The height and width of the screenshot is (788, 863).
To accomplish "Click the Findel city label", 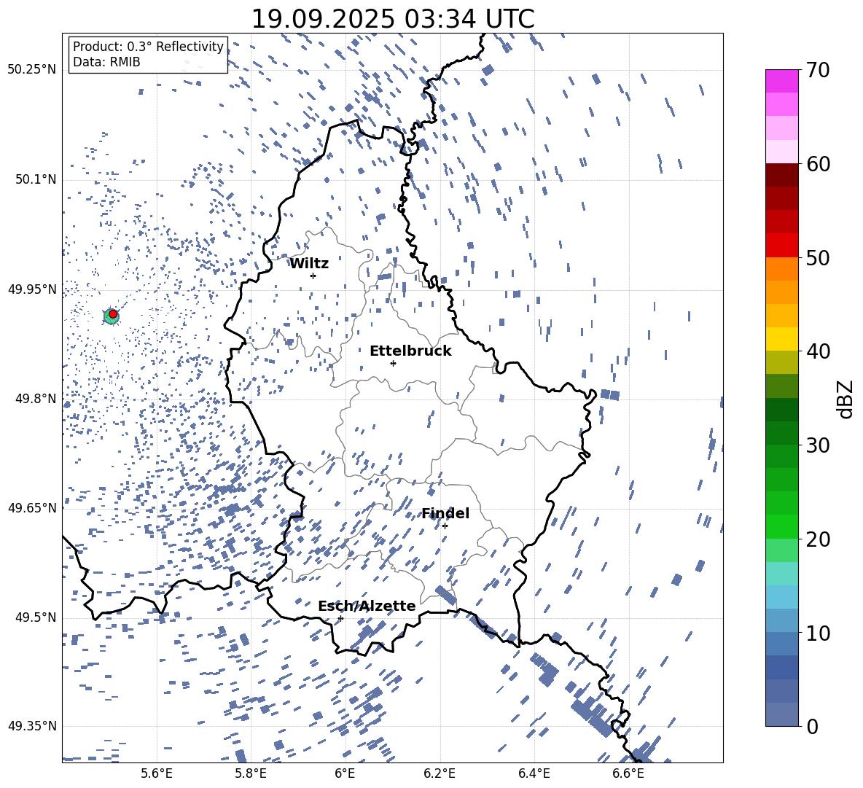I will coord(445,513).
